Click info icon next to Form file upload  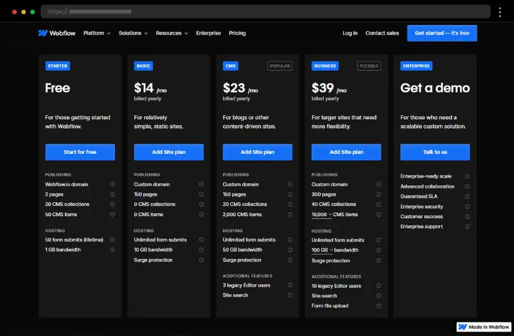pyautogui.click(x=378, y=307)
